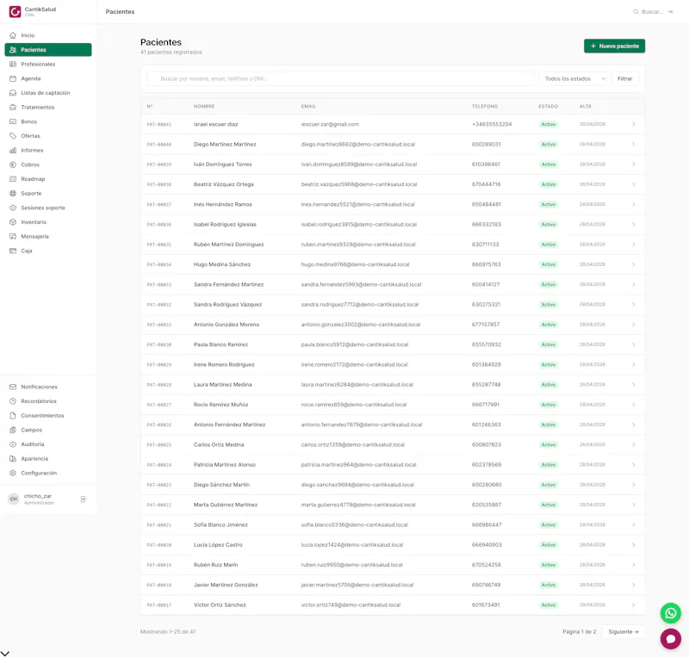689x657 pixels.
Task: Open the Cobros euro icon
Action: click(13, 164)
